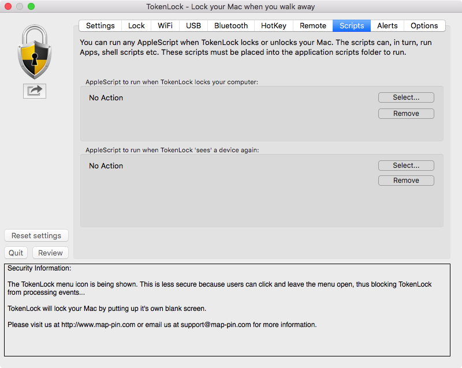Click the Reset settings button
Image resolution: width=462 pixels, height=368 pixels.
pyautogui.click(x=36, y=235)
